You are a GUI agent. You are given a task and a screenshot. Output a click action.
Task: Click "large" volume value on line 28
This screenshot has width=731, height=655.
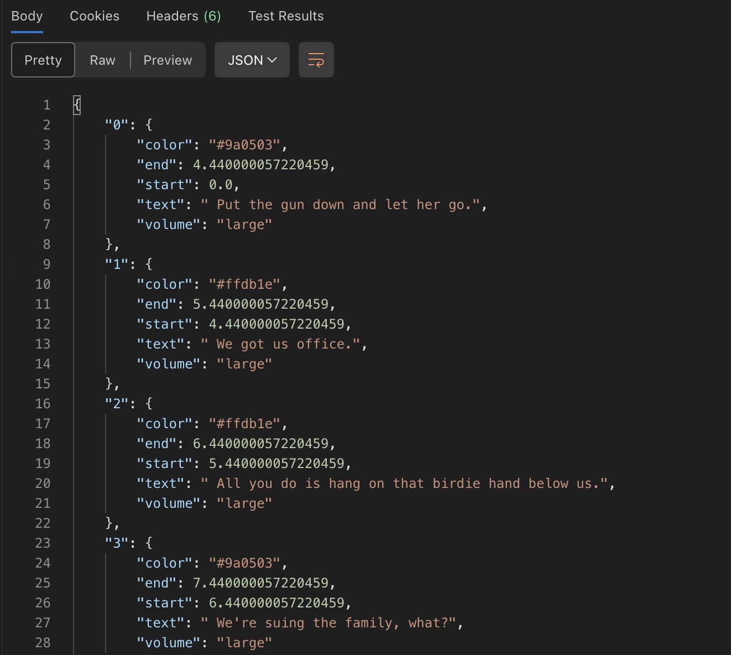pyautogui.click(x=244, y=643)
